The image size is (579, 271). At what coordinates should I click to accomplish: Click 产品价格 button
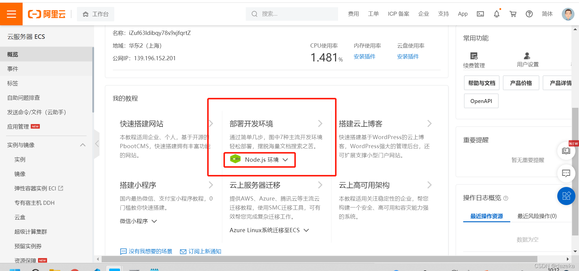(x=521, y=83)
